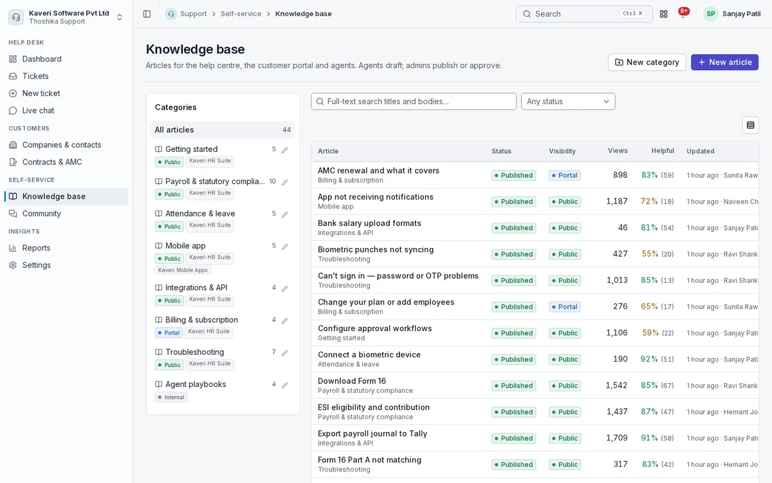The width and height of the screenshot is (772, 483).
Task: Edit the Payroll & statutory compliance category pencil
Action: tap(284, 182)
